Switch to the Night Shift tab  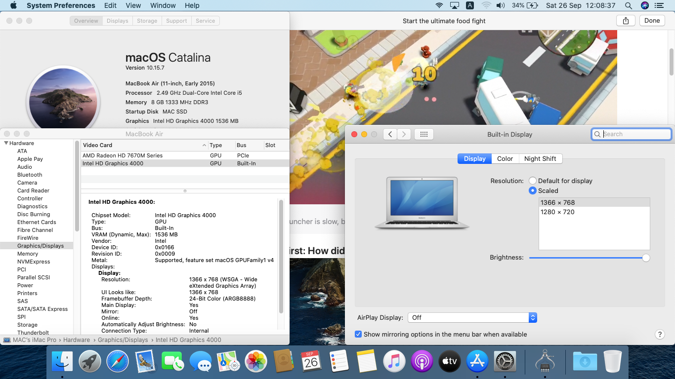(x=540, y=158)
